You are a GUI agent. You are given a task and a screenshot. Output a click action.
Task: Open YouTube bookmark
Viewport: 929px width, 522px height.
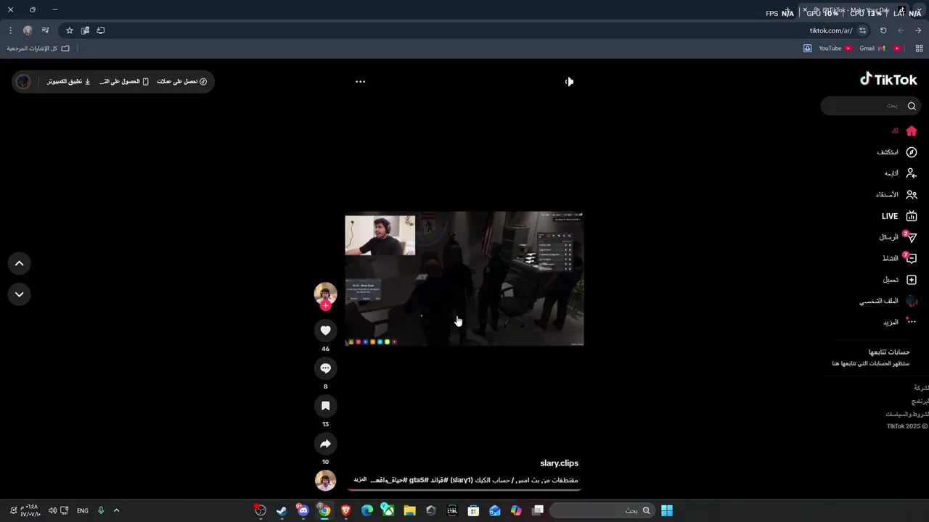(x=835, y=49)
